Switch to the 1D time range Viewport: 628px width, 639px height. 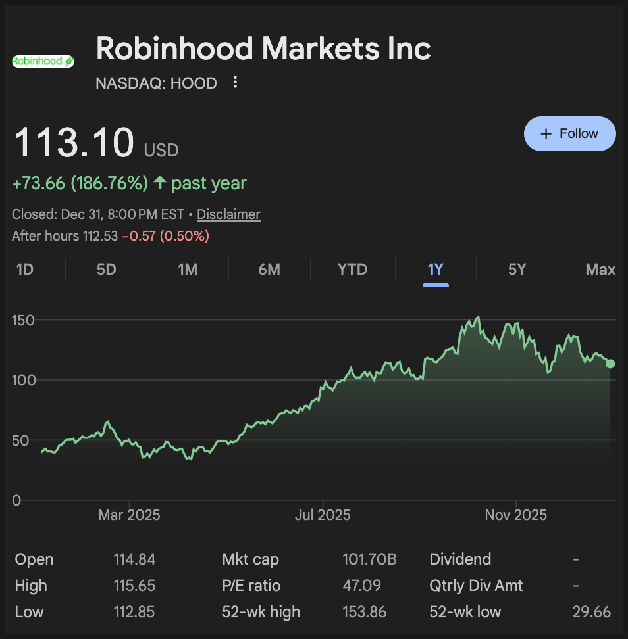point(24,270)
